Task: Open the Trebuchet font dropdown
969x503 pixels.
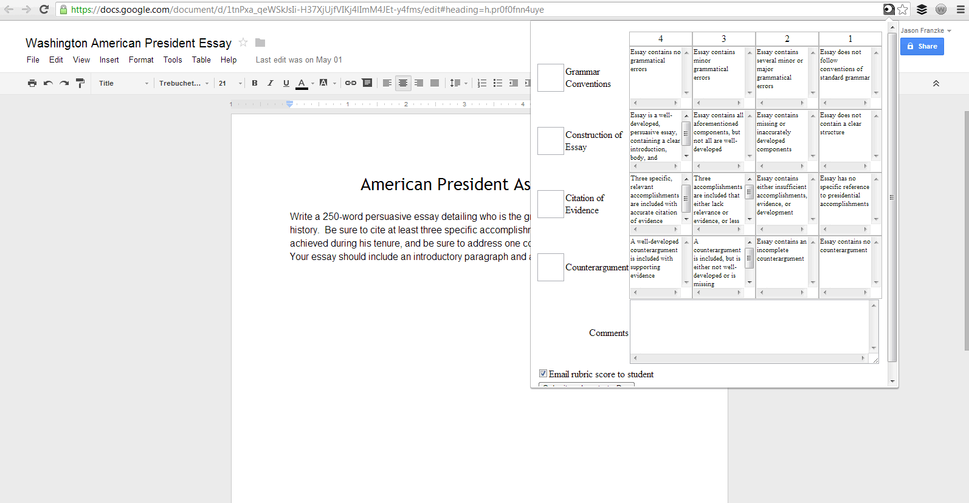Action: pyautogui.click(x=184, y=83)
